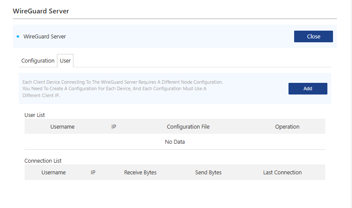This screenshot has width=352, height=208.
Task: Click the node configuration description text
Action: point(123,88)
